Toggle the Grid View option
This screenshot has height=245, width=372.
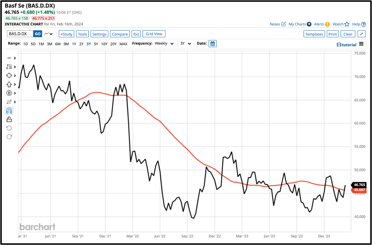154,34
